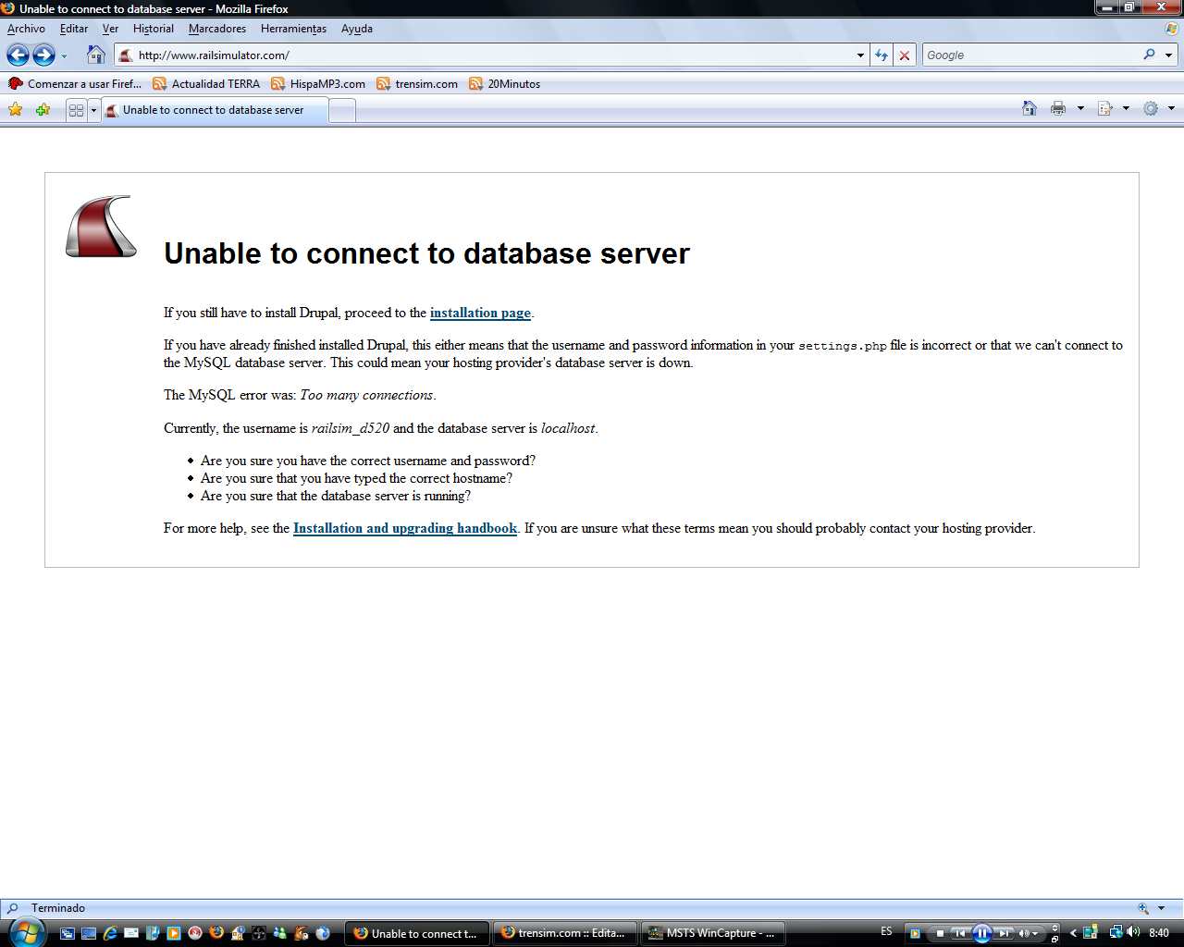1184x947 pixels.
Task: Expand the dropdown arrow next to the printer
Action: tap(1080, 109)
